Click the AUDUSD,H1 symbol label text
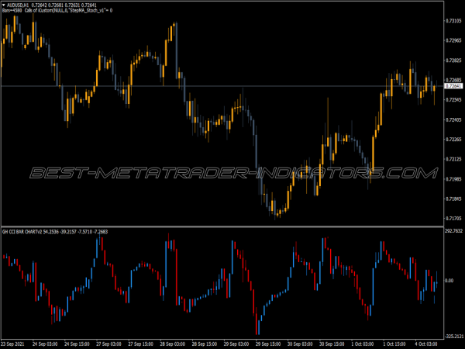This screenshot has width=465, height=349. coord(18,5)
